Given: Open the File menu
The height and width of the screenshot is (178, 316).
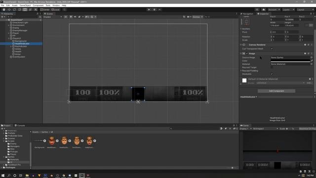Looking at the screenshot, I should pos(2,5).
